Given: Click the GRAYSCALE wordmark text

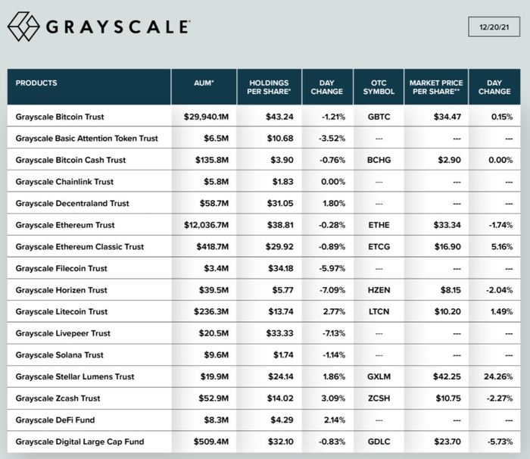Looking at the screenshot, I should point(119,27).
